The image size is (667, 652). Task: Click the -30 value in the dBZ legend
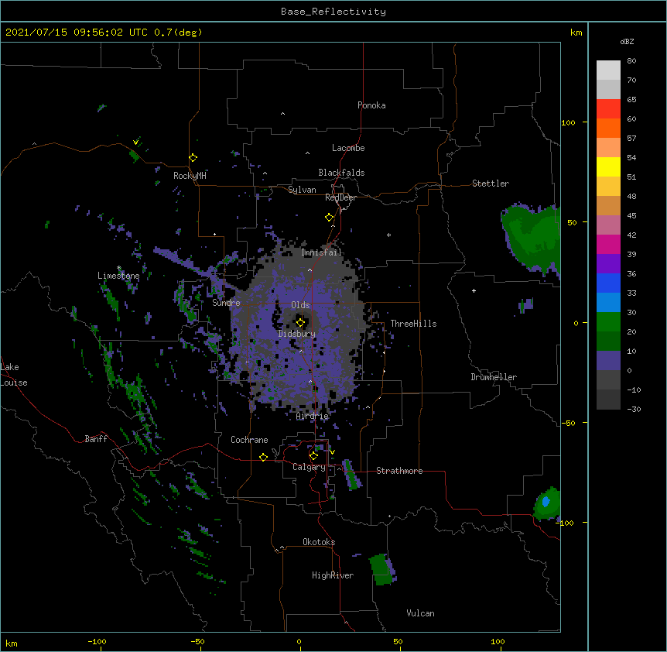point(634,409)
